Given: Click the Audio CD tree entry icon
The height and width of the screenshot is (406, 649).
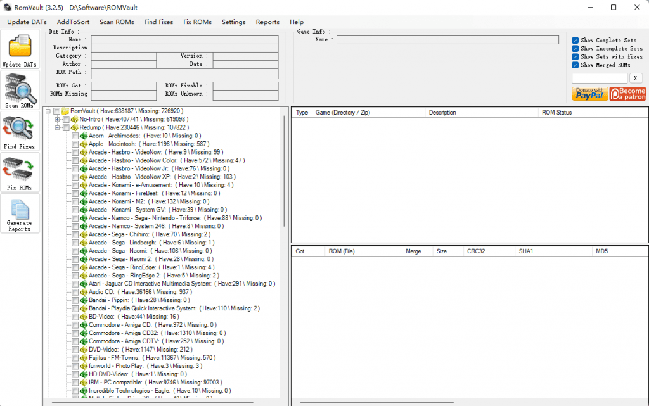Looking at the screenshot, I should (x=84, y=292).
